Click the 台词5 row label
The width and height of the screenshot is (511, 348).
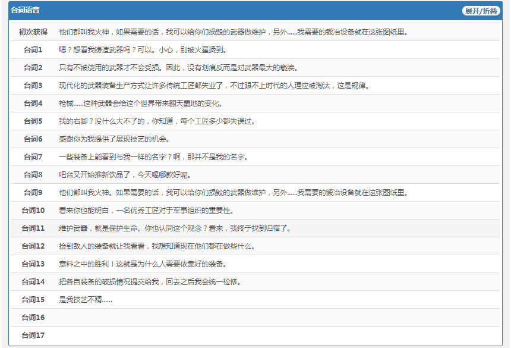[33, 121]
